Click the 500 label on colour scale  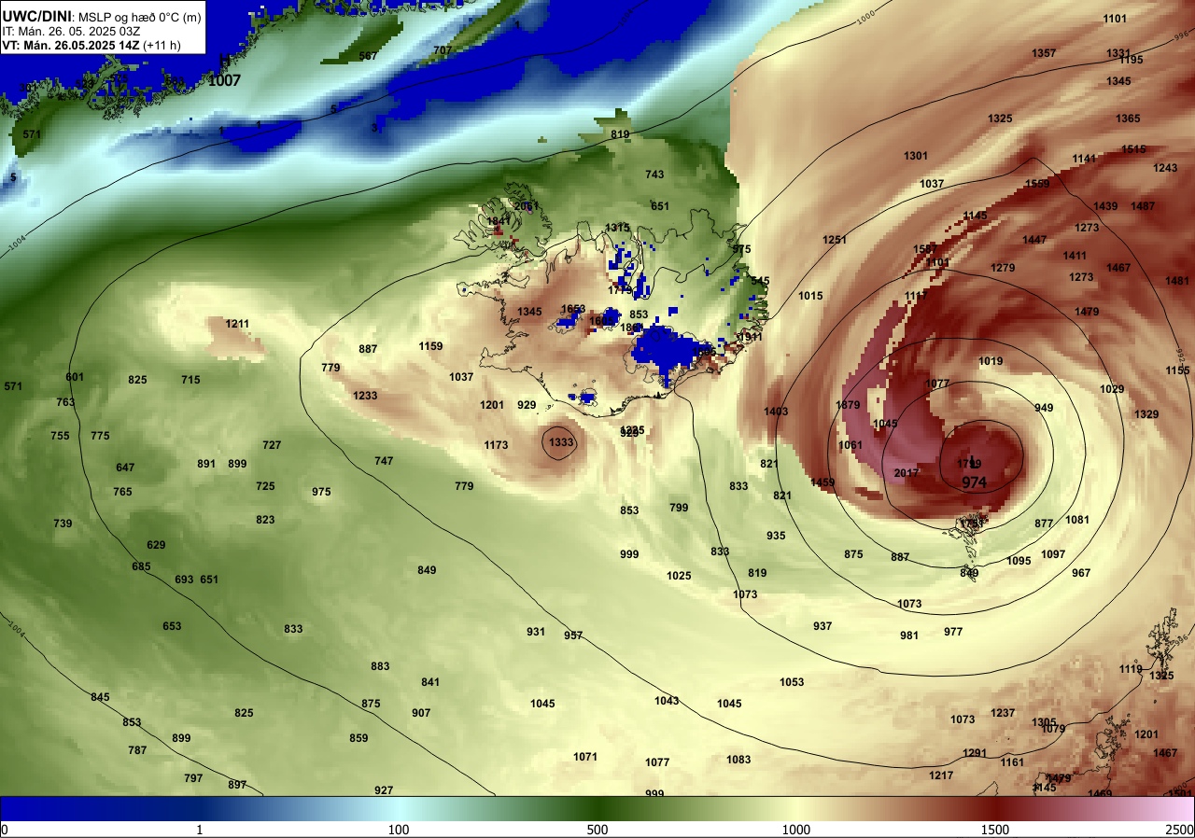click(x=597, y=830)
